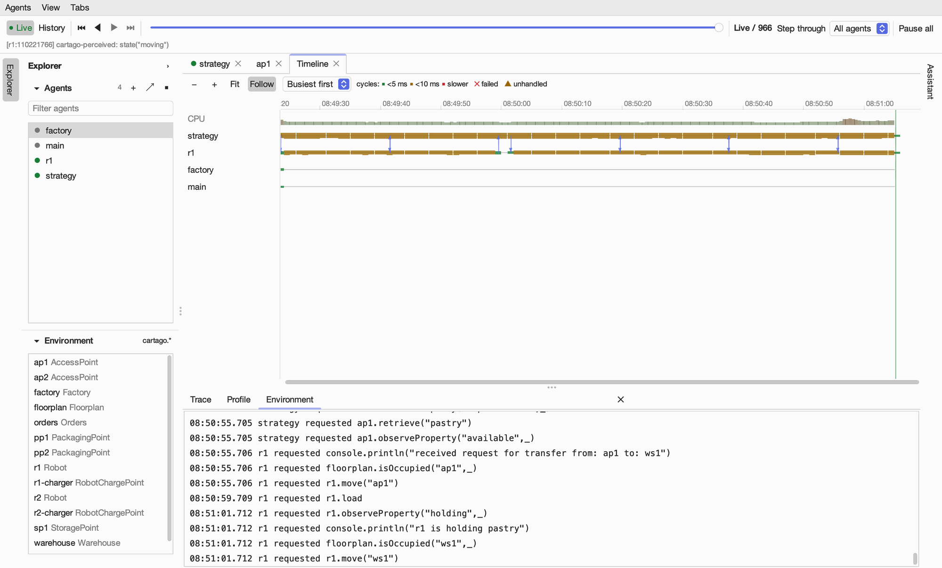The height and width of the screenshot is (568, 942).
Task: Step backward one cycle
Action: pyautogui.click(x=98, y=28)
